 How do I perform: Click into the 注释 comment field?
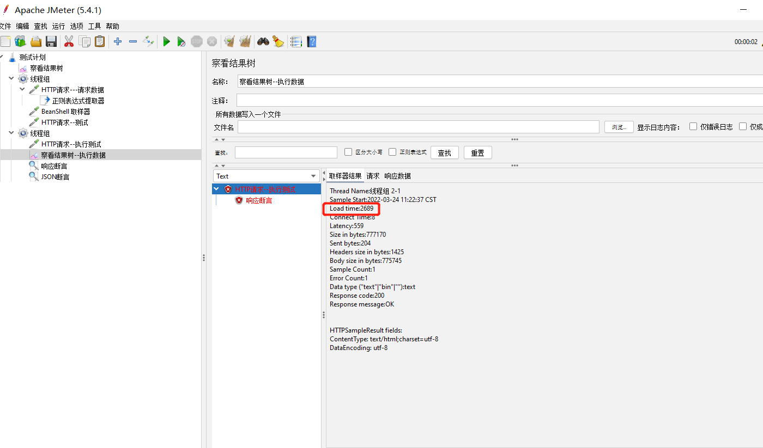[499, 100]
